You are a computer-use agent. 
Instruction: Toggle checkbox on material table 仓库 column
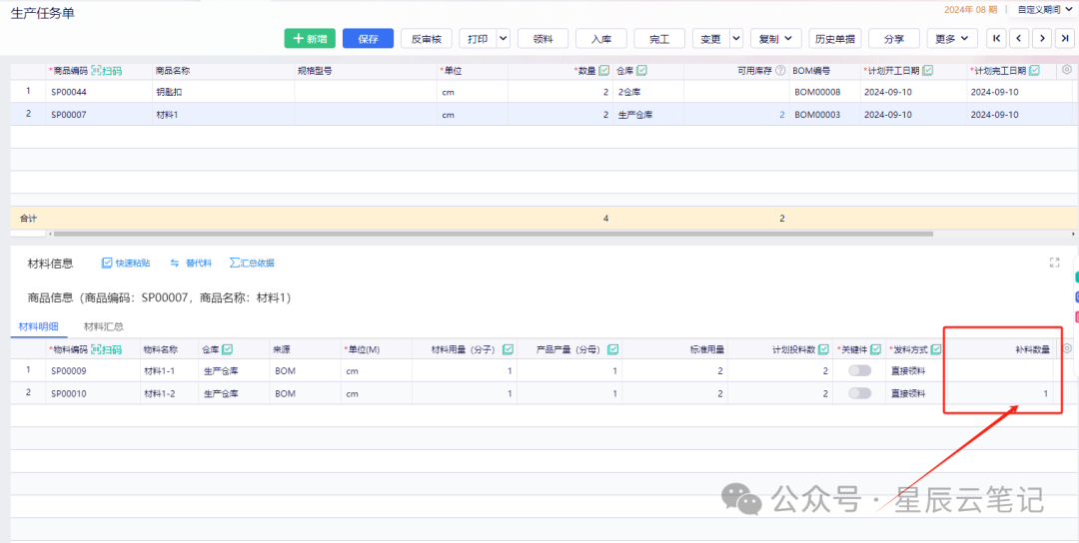(x=227, y=349)
